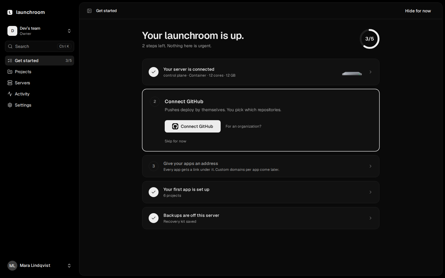
Task: Click the 3/5 badge in sidebar
Action: (69, 61)
